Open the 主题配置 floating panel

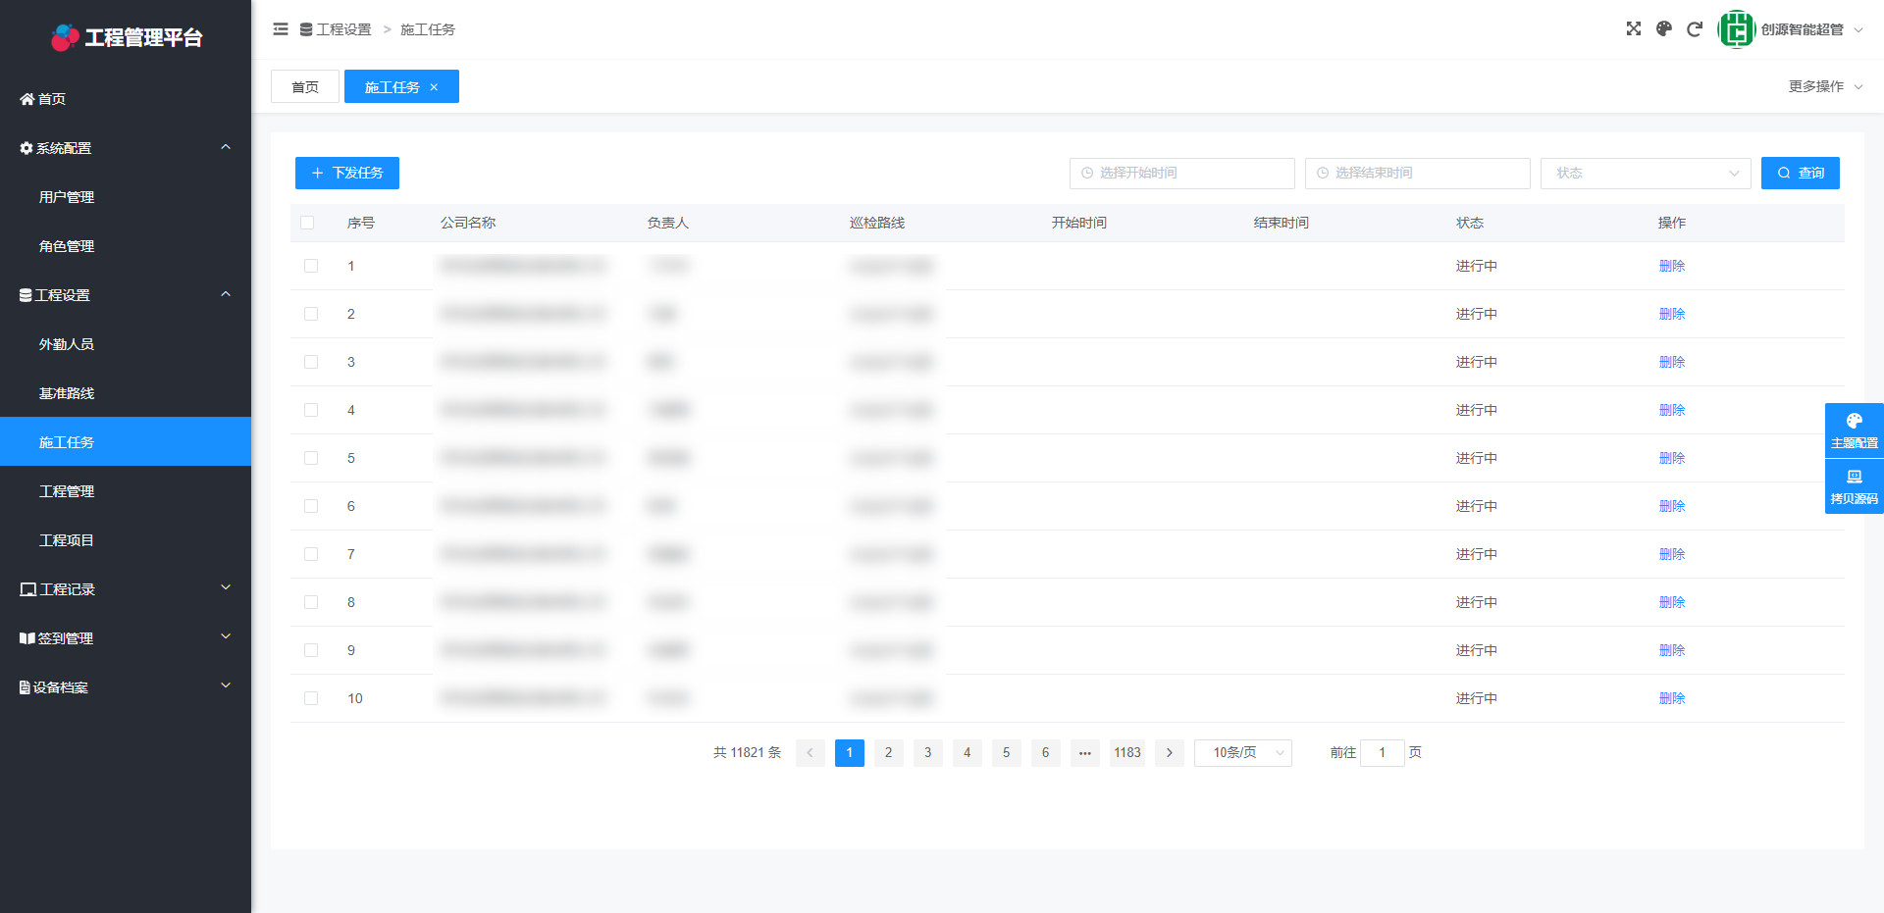coord(1854,431)
